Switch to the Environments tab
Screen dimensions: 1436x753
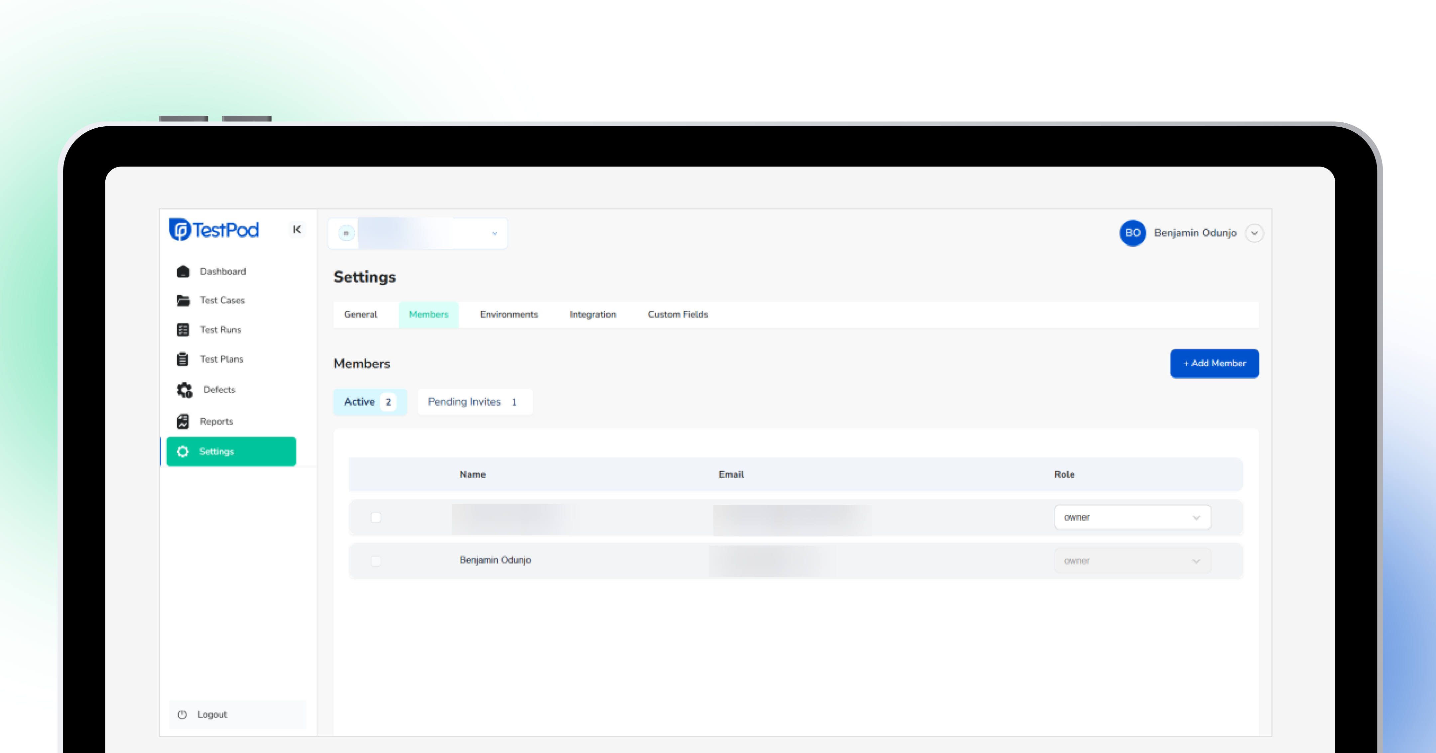[x=509, y=314]
